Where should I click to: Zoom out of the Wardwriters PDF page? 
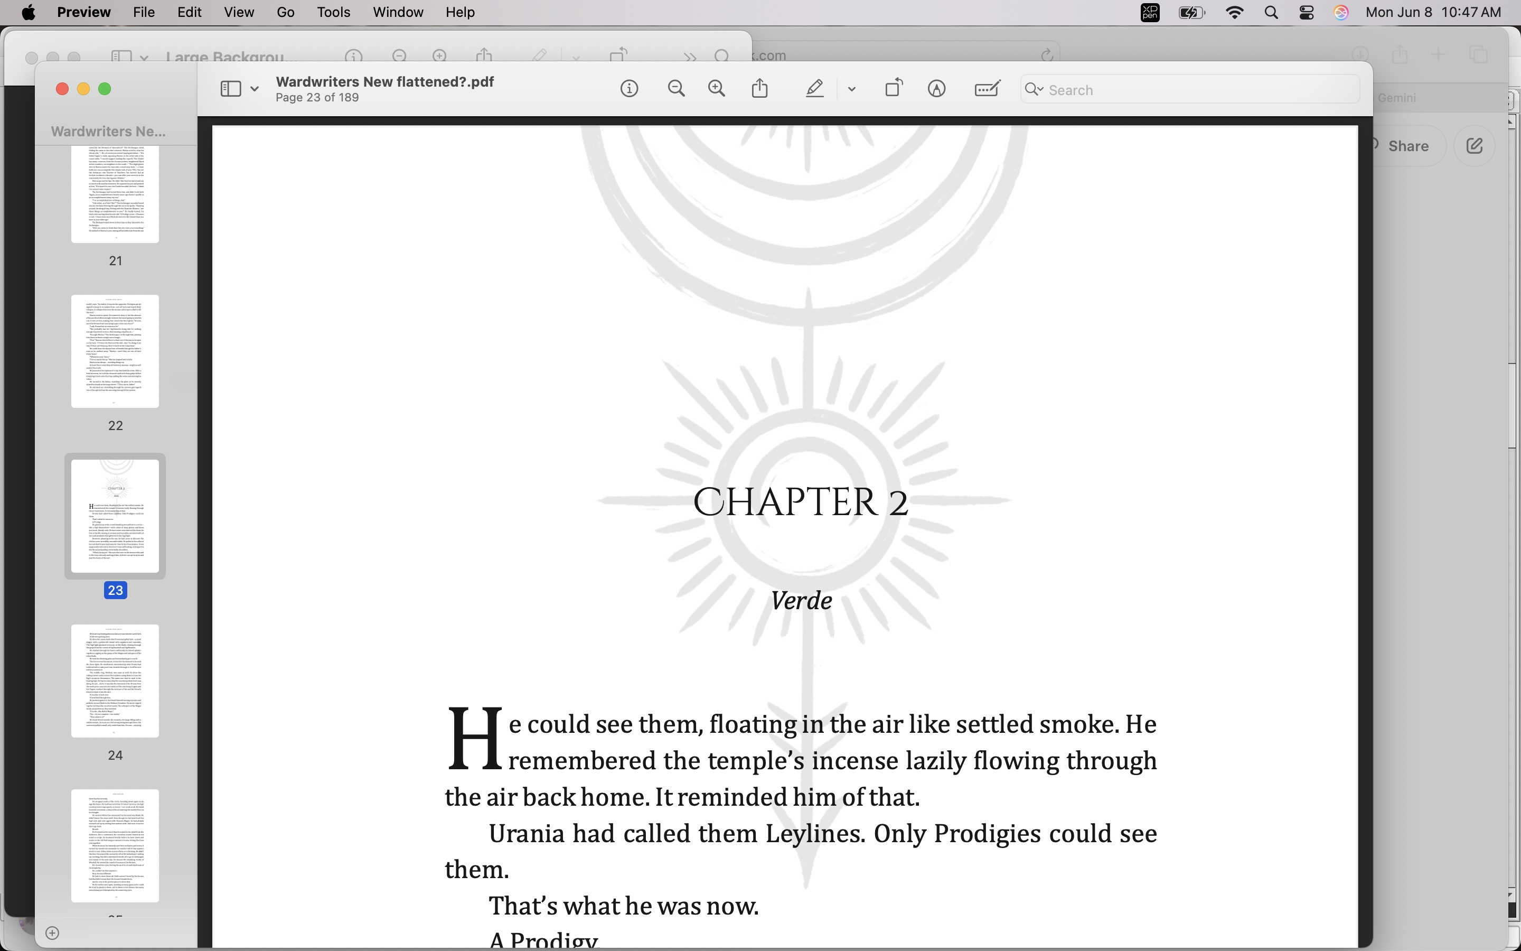point(677,89)
